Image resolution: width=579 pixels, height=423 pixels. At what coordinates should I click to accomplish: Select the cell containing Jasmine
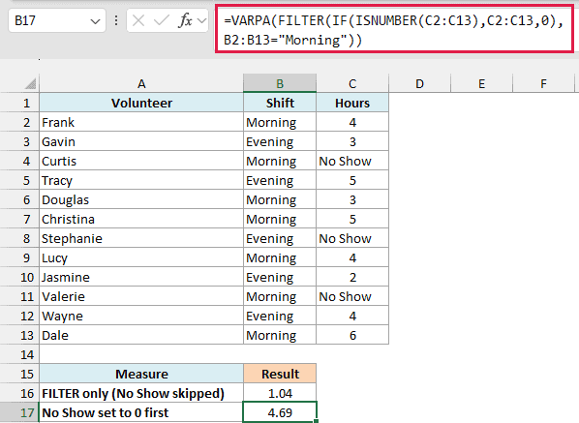(x=141, y=277)
